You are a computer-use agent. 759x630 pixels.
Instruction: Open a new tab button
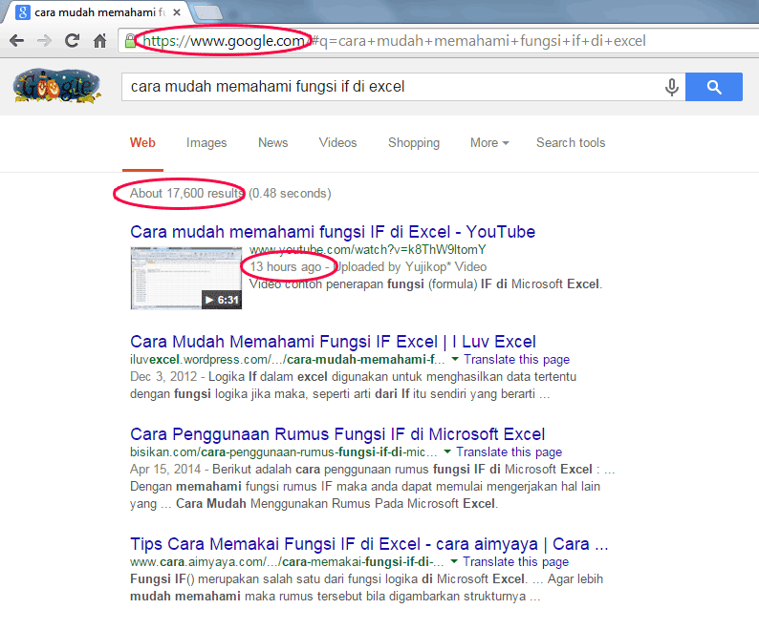point(208,12)
